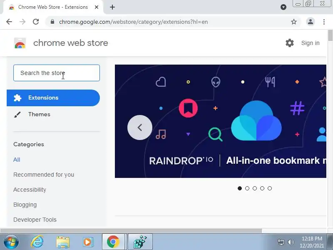333x250 pixels.
Task: Click the Chrome Web Store logo
Action: [20, 43]
